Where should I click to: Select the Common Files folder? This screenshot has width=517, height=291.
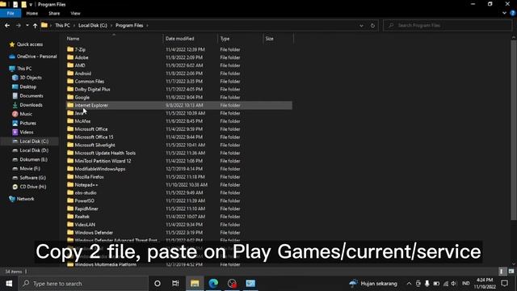[x=90, y=81]
